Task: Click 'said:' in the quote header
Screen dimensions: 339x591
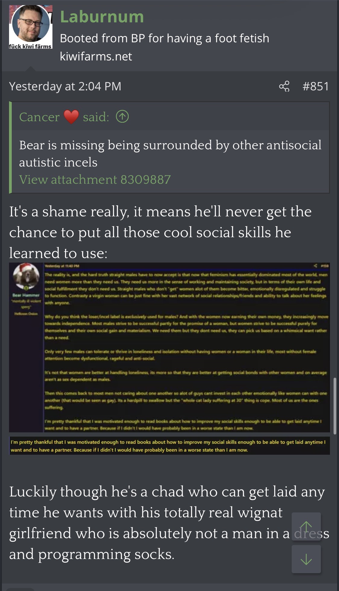Action: click(x=96, y=117)
